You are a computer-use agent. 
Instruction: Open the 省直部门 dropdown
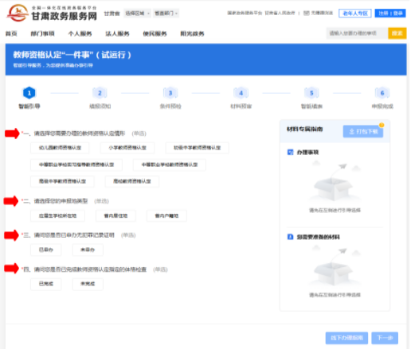(166, 14)
